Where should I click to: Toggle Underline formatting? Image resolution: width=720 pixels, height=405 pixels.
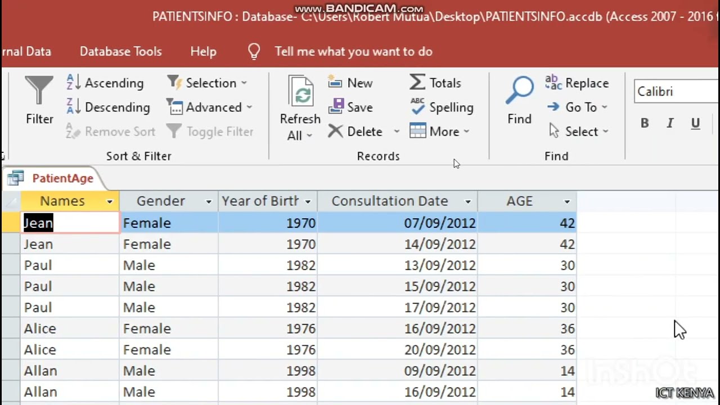pos(695,123)
